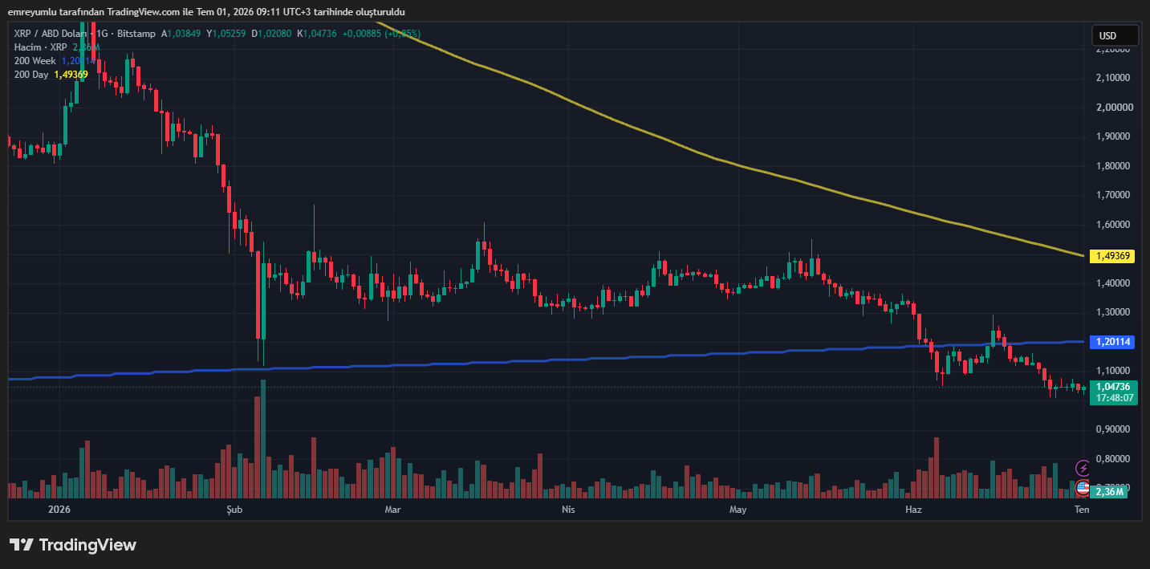Open the USD currency selector button
1150x569 pixels.
pos(1115,35)
